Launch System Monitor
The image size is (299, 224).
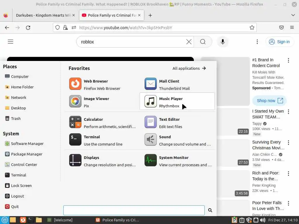[177, 160]
